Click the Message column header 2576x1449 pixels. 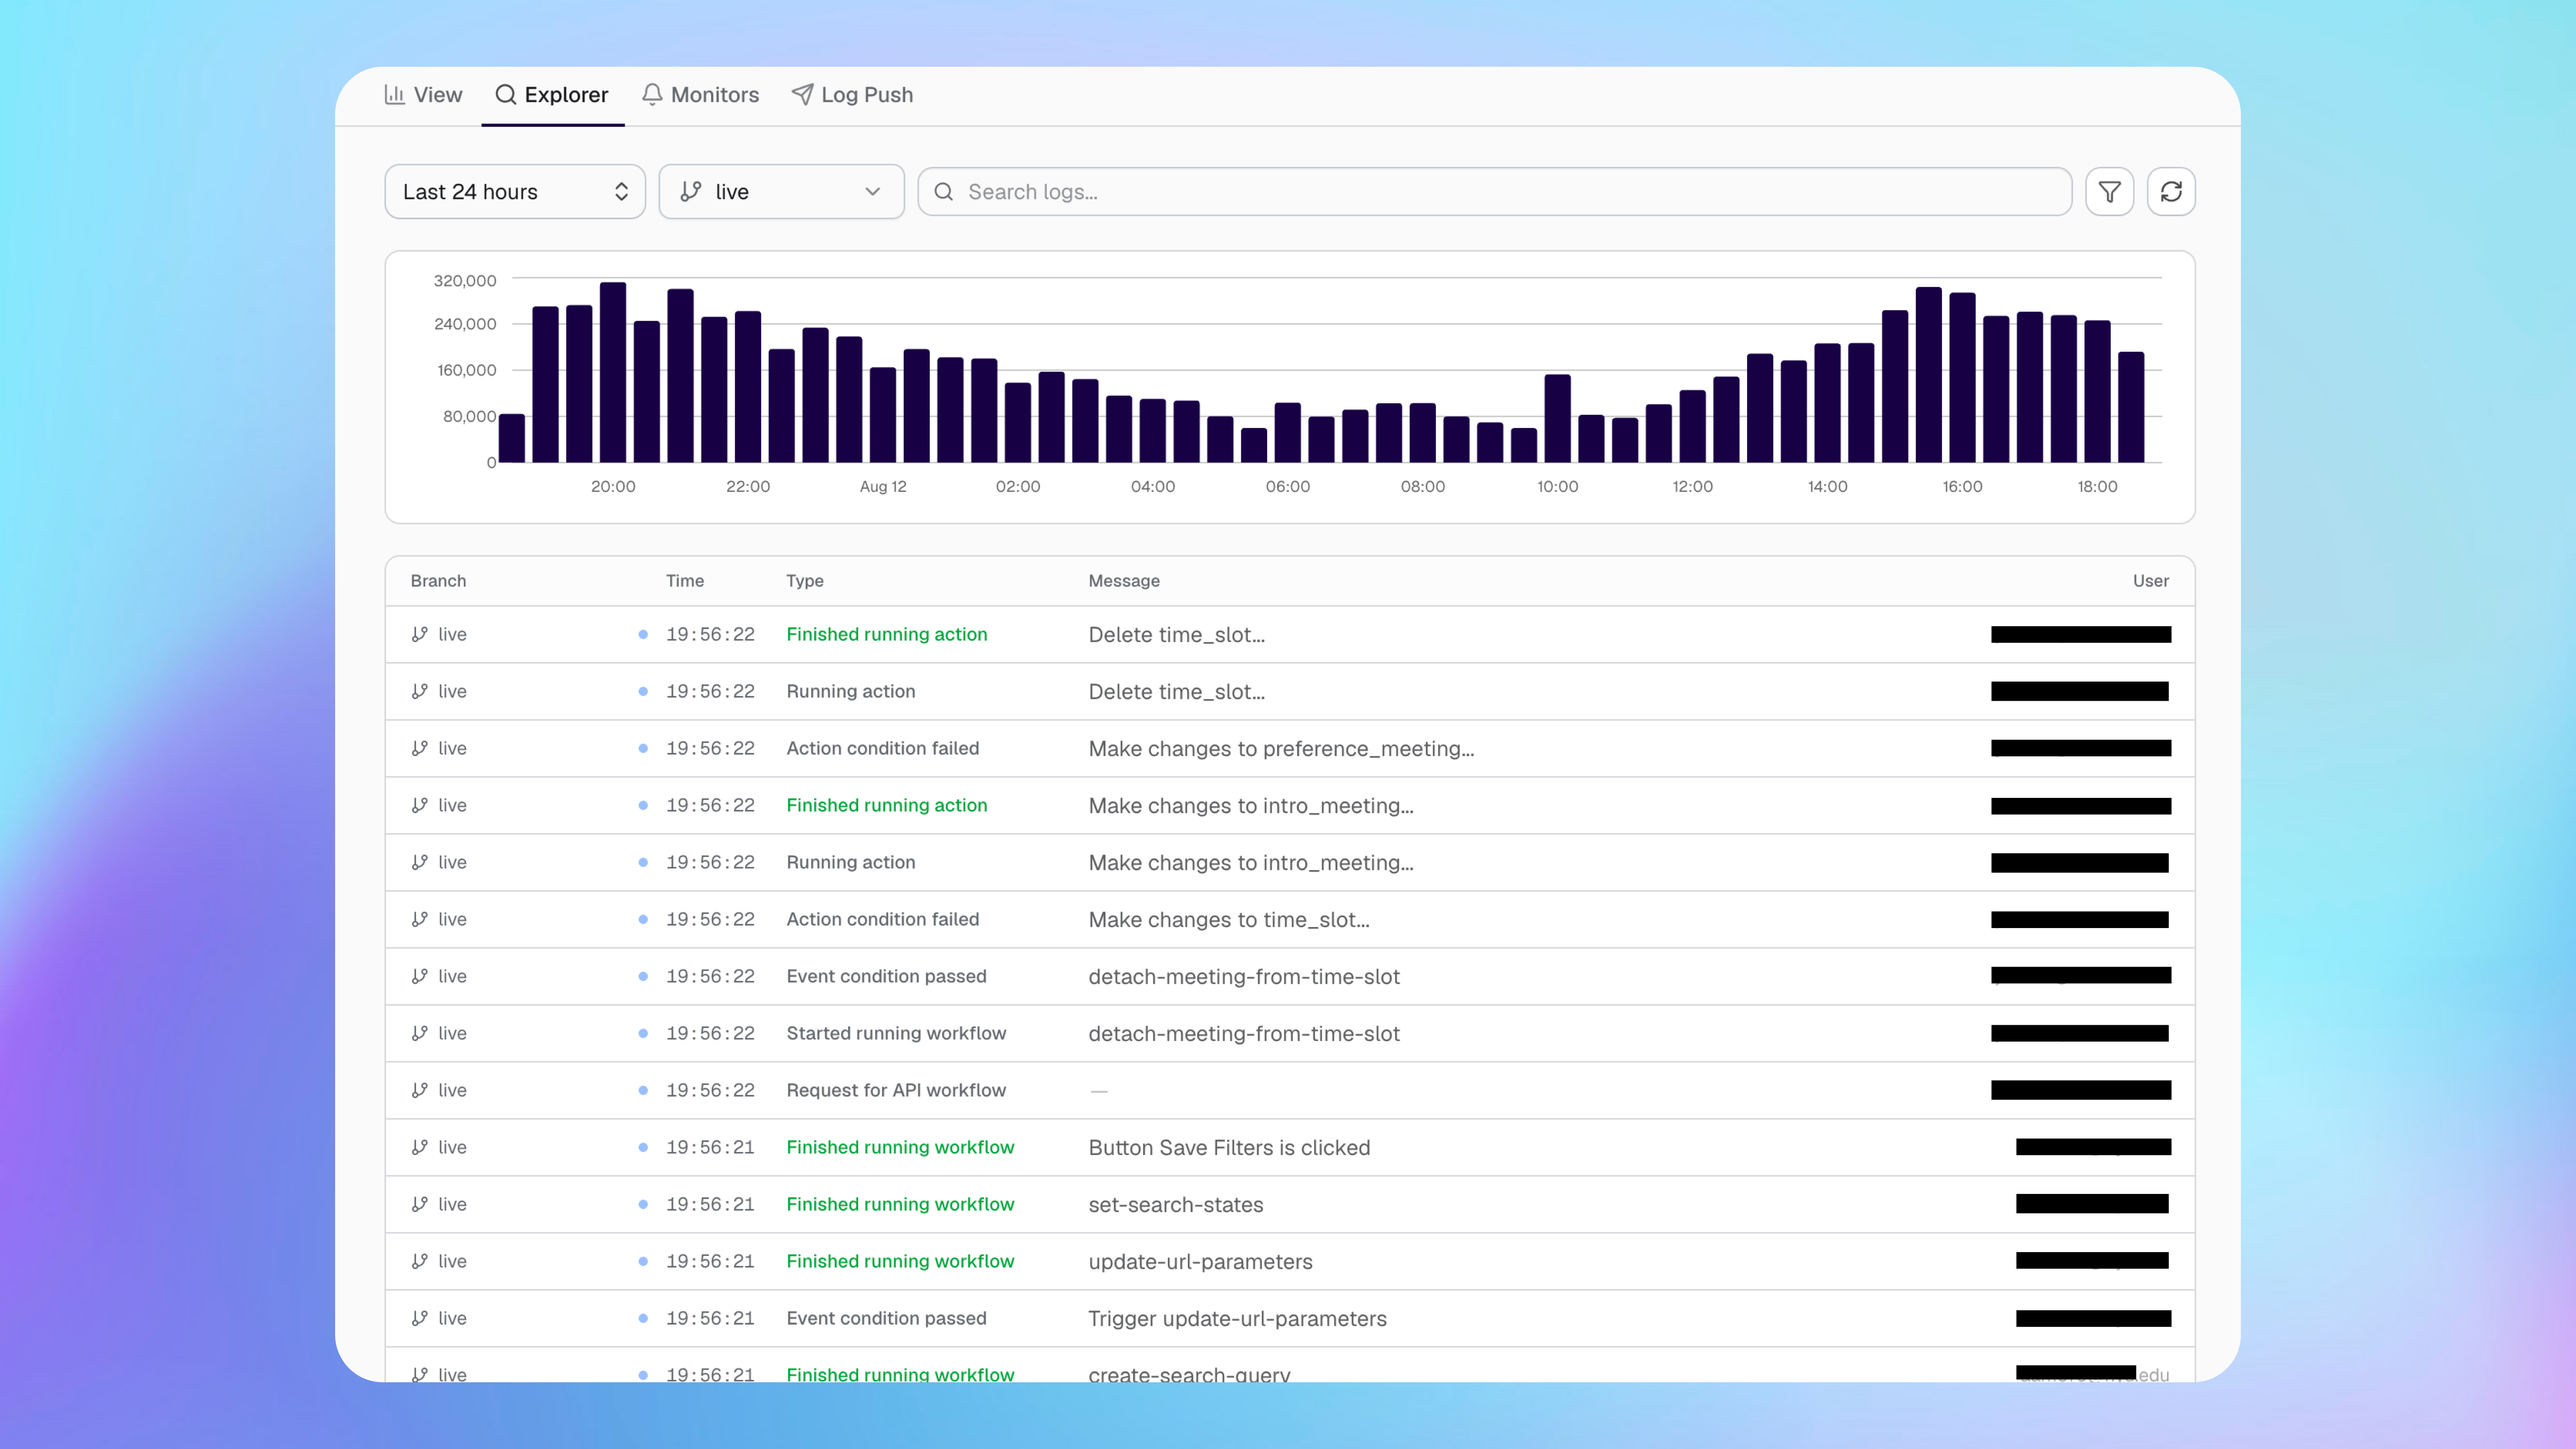[1124, 581]
